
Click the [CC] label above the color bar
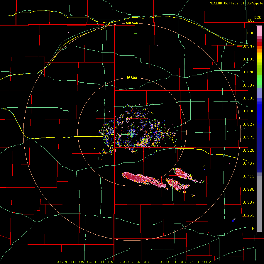coord(251,20)
